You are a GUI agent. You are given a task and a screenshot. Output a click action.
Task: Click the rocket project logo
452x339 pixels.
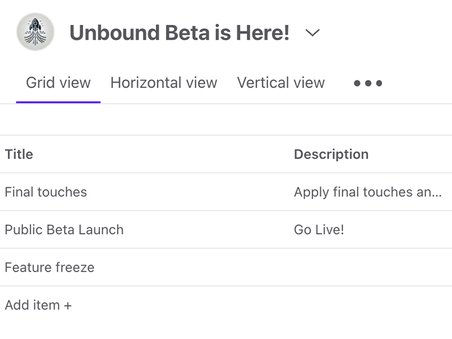pyautogui.click(x=35, y=32)
